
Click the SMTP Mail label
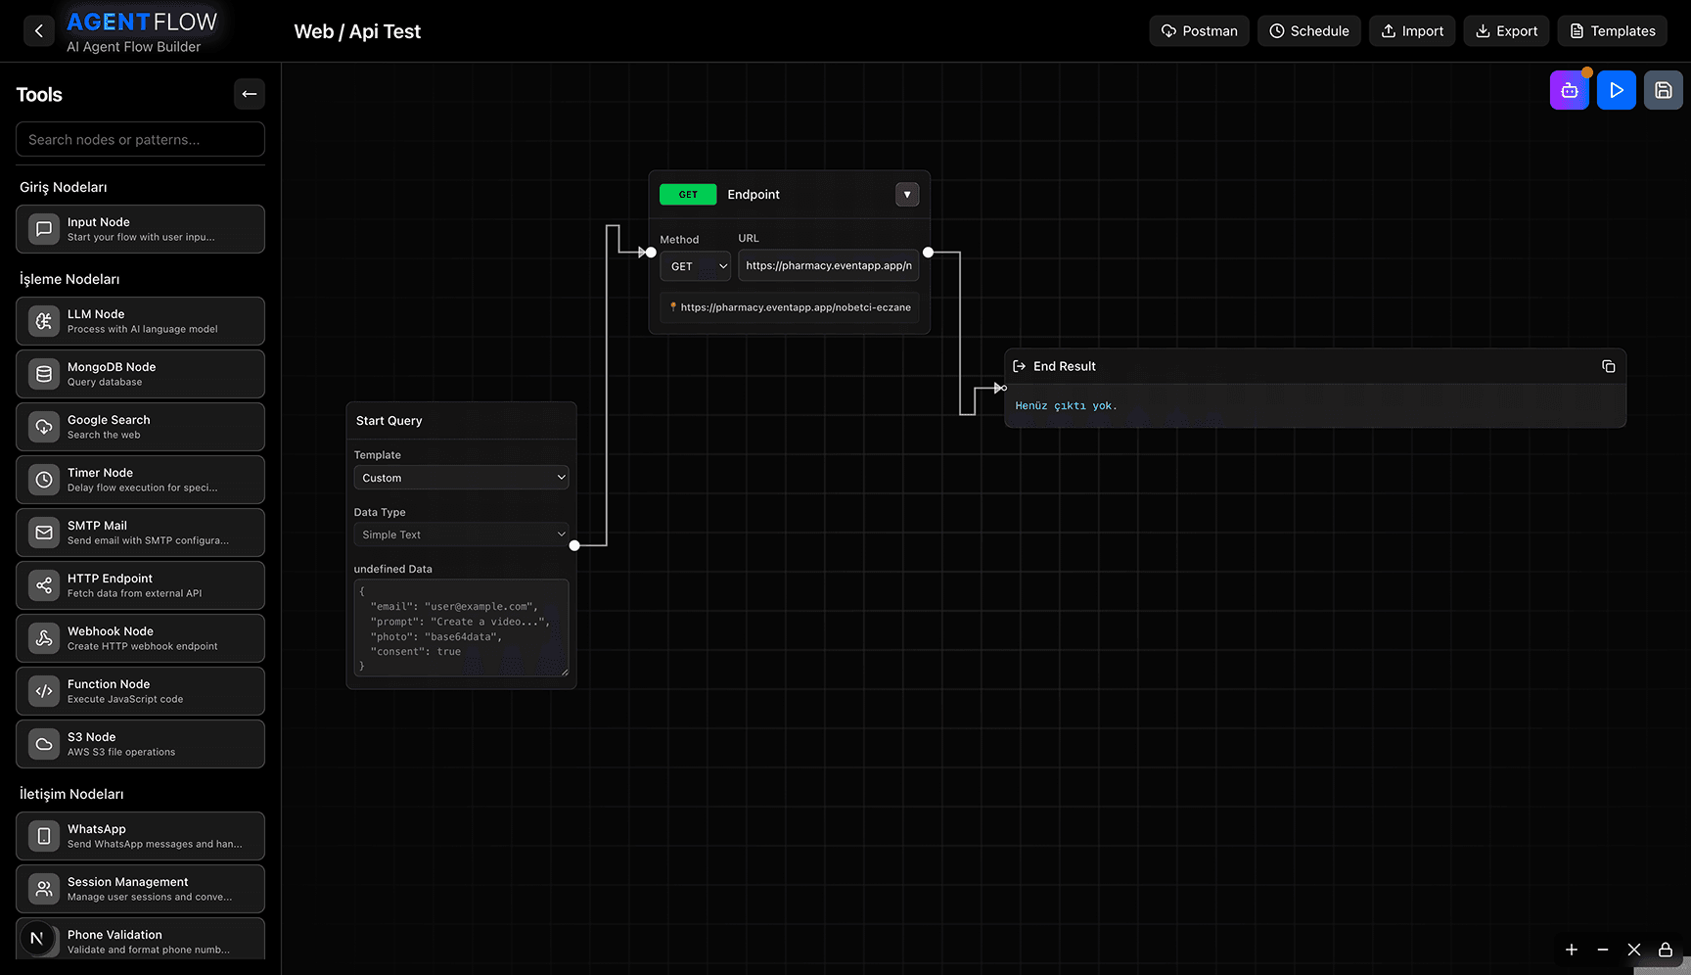click(x=97, y=526)
